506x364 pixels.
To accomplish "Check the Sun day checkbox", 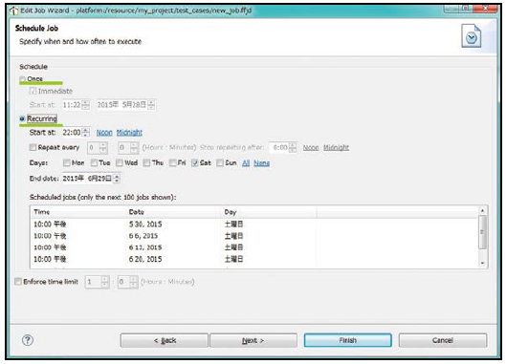I will (220, 162).
